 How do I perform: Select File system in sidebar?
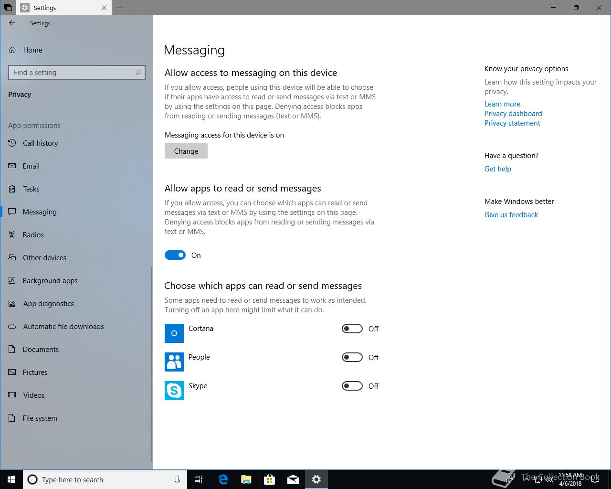(76, 418)
